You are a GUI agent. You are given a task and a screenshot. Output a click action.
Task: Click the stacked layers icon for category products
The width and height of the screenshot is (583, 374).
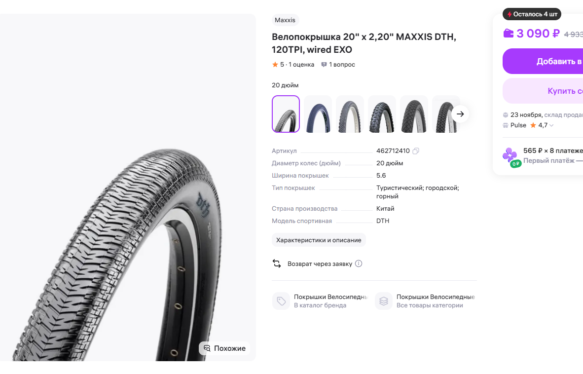(x=383, y=301)
